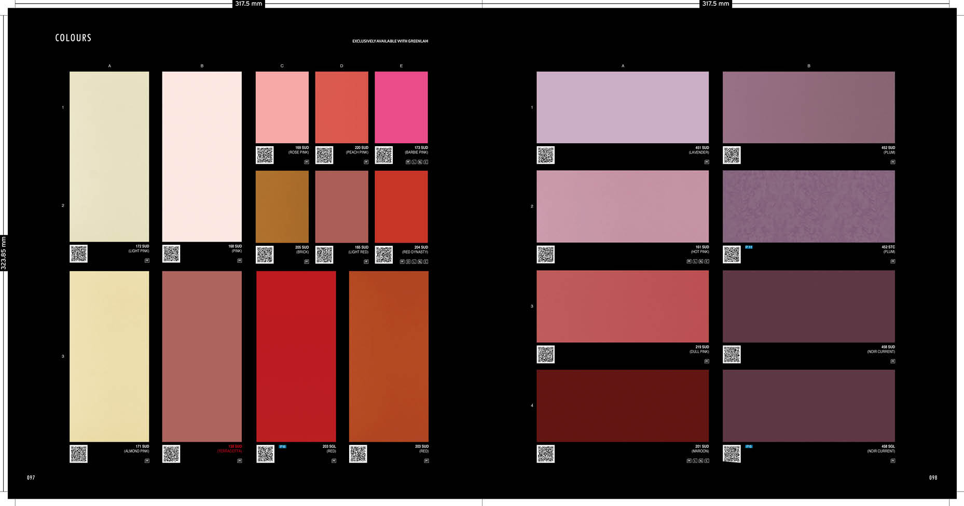Choose the 219 SUD Dull Pink swatch
The image size is (964, 506).
[x=622, y=306]
